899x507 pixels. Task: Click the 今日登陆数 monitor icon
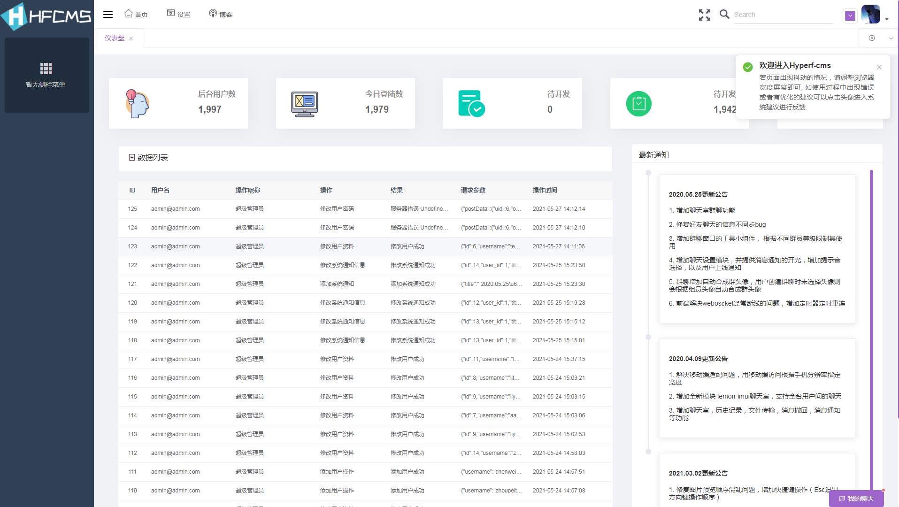[304, 104]
